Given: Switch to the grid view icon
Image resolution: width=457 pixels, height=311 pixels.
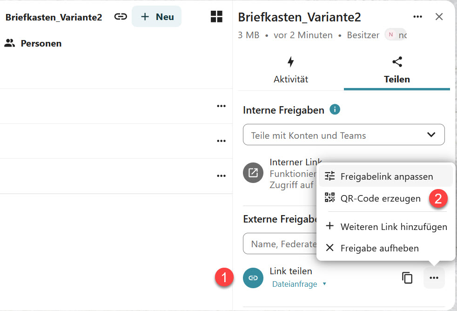Looking at the screenshot, I should [x=216, y=17].
